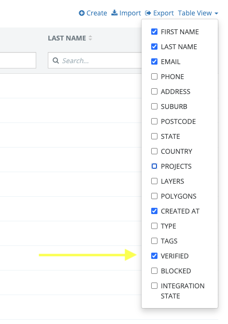Select the COUNTRY menu entry

coord(176,151)
